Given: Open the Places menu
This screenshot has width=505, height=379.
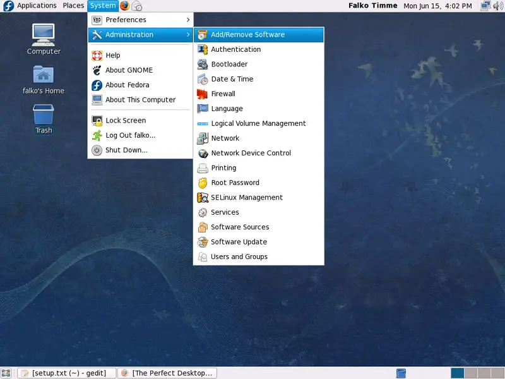Looking at the screenshot, I should click(73, 6).
